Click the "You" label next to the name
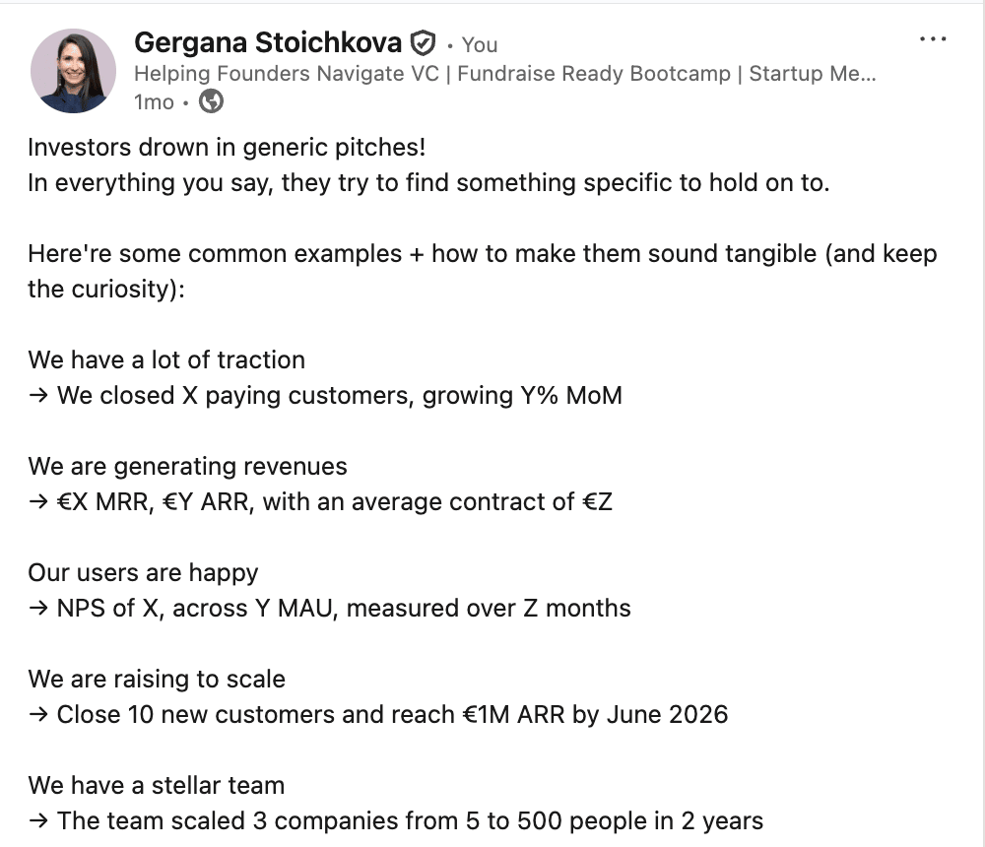 pyautogui.click(x=480, y=45)
